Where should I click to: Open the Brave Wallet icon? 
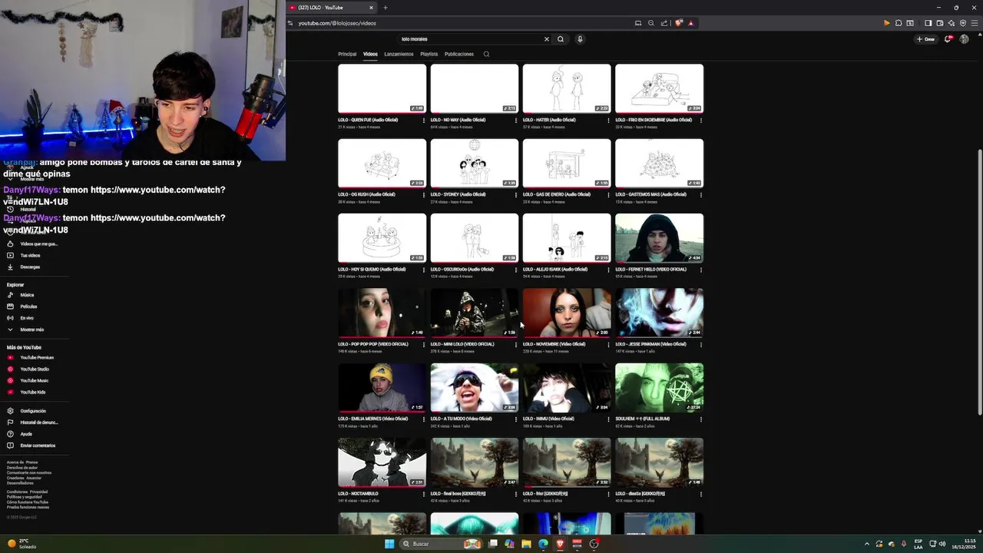tap(939, 23)
